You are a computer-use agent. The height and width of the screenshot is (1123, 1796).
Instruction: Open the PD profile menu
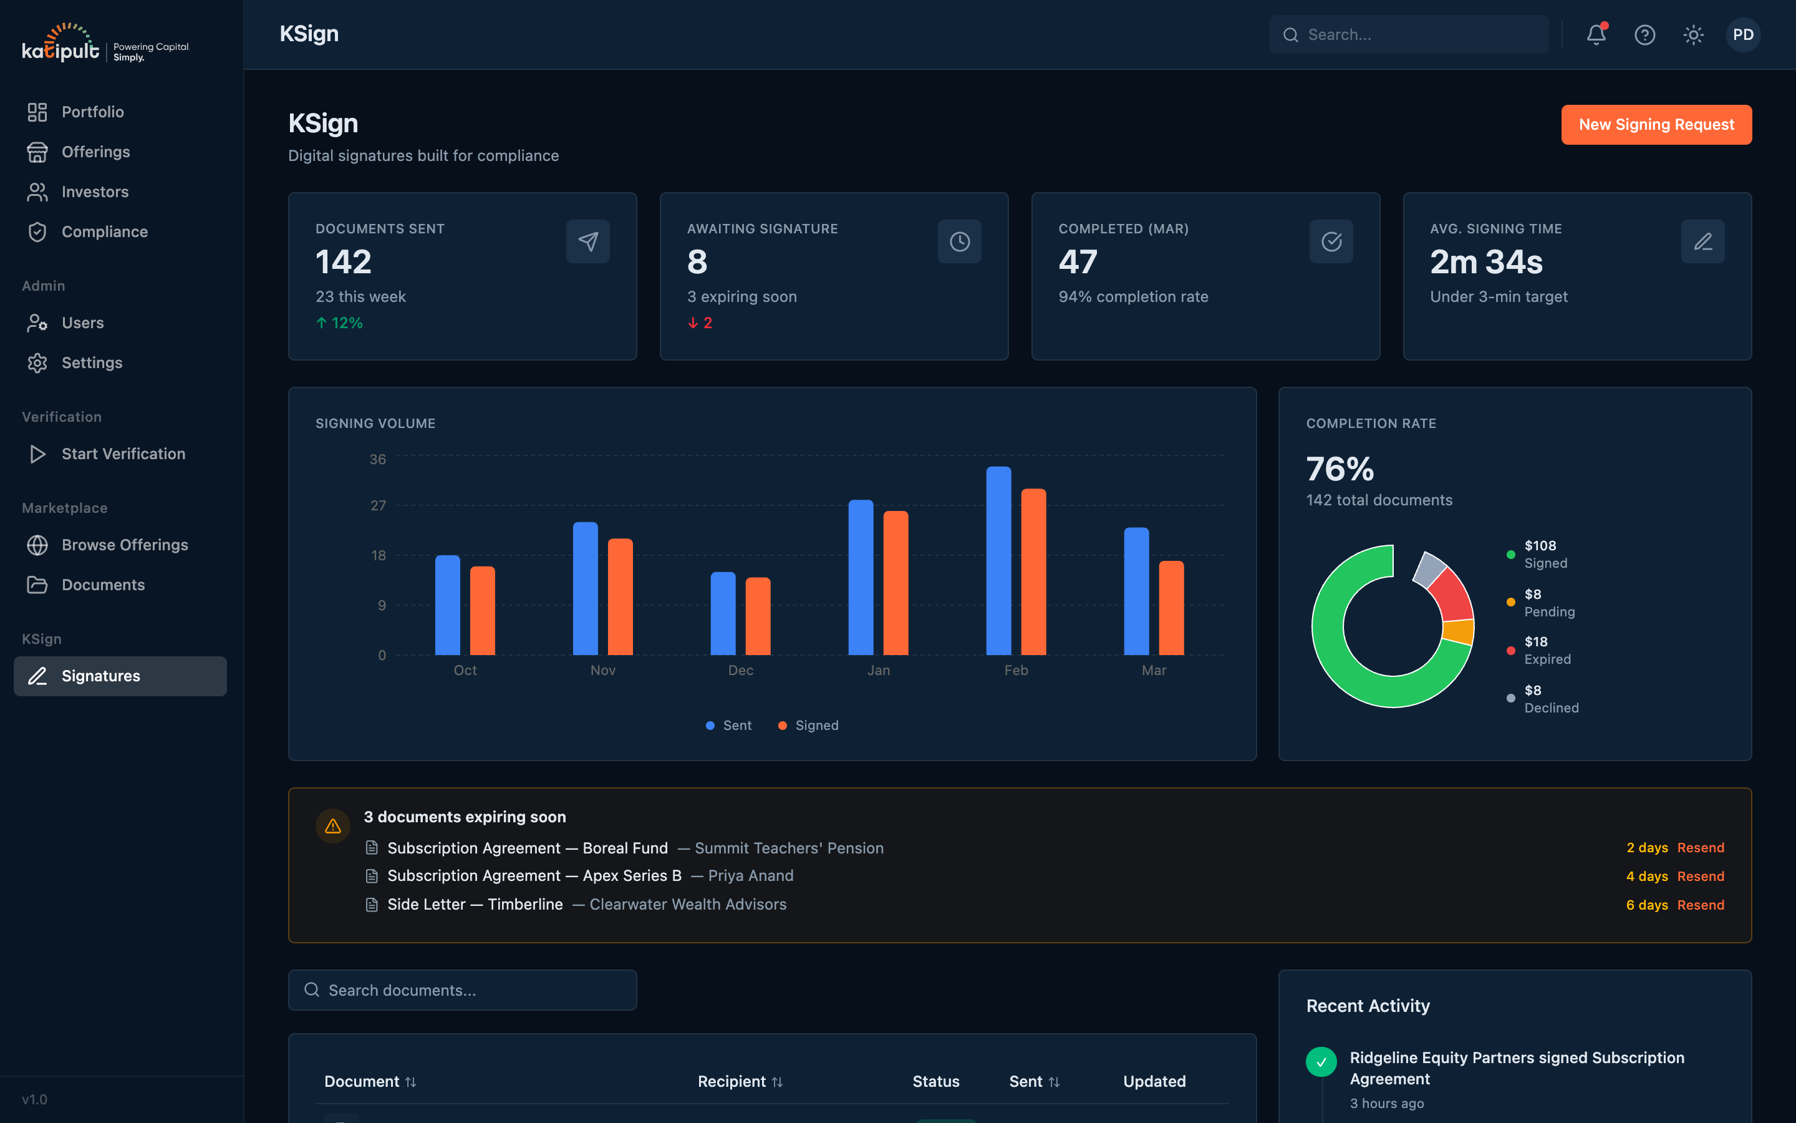click(x=1744, y=34)
